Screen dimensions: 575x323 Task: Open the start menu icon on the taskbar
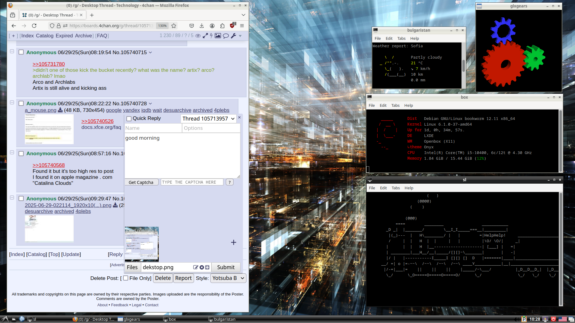(5, 319)
